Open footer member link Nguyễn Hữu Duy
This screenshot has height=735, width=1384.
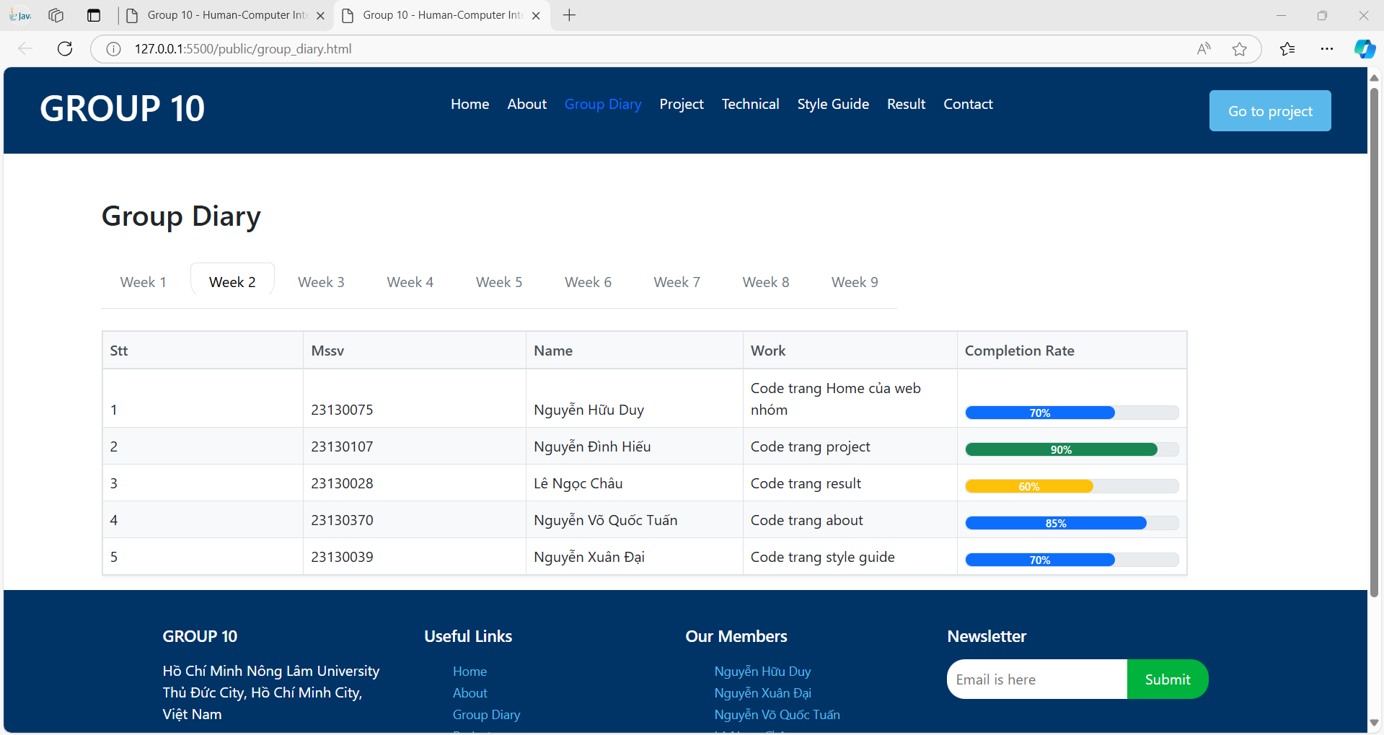coord(762,671)
